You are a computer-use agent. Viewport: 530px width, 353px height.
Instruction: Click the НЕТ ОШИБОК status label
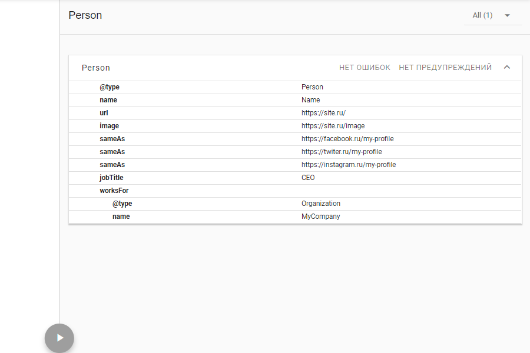(x=365, y=68)
